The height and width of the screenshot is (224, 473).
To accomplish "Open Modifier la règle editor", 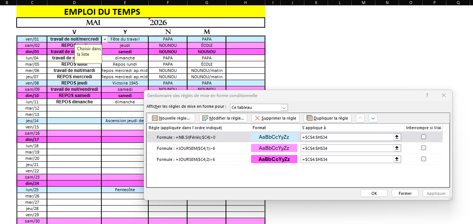I will click(223, 118).
